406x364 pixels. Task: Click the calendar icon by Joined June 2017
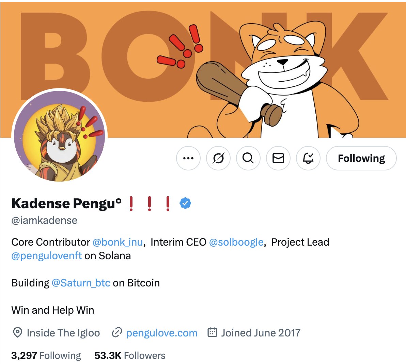pos(212,332)
